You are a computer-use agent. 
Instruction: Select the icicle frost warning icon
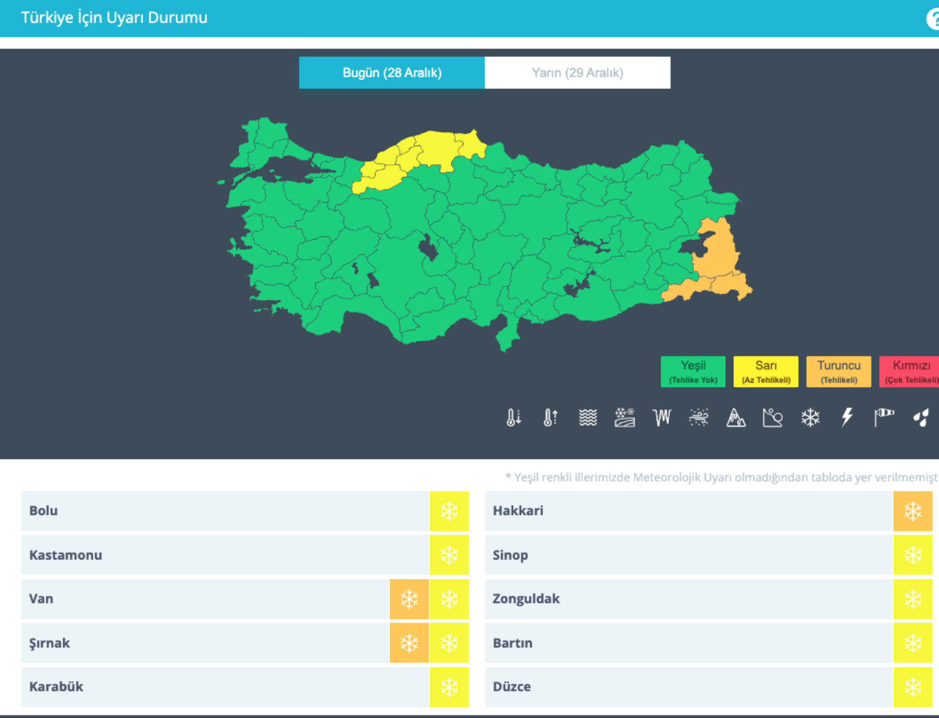click(662, 418)
